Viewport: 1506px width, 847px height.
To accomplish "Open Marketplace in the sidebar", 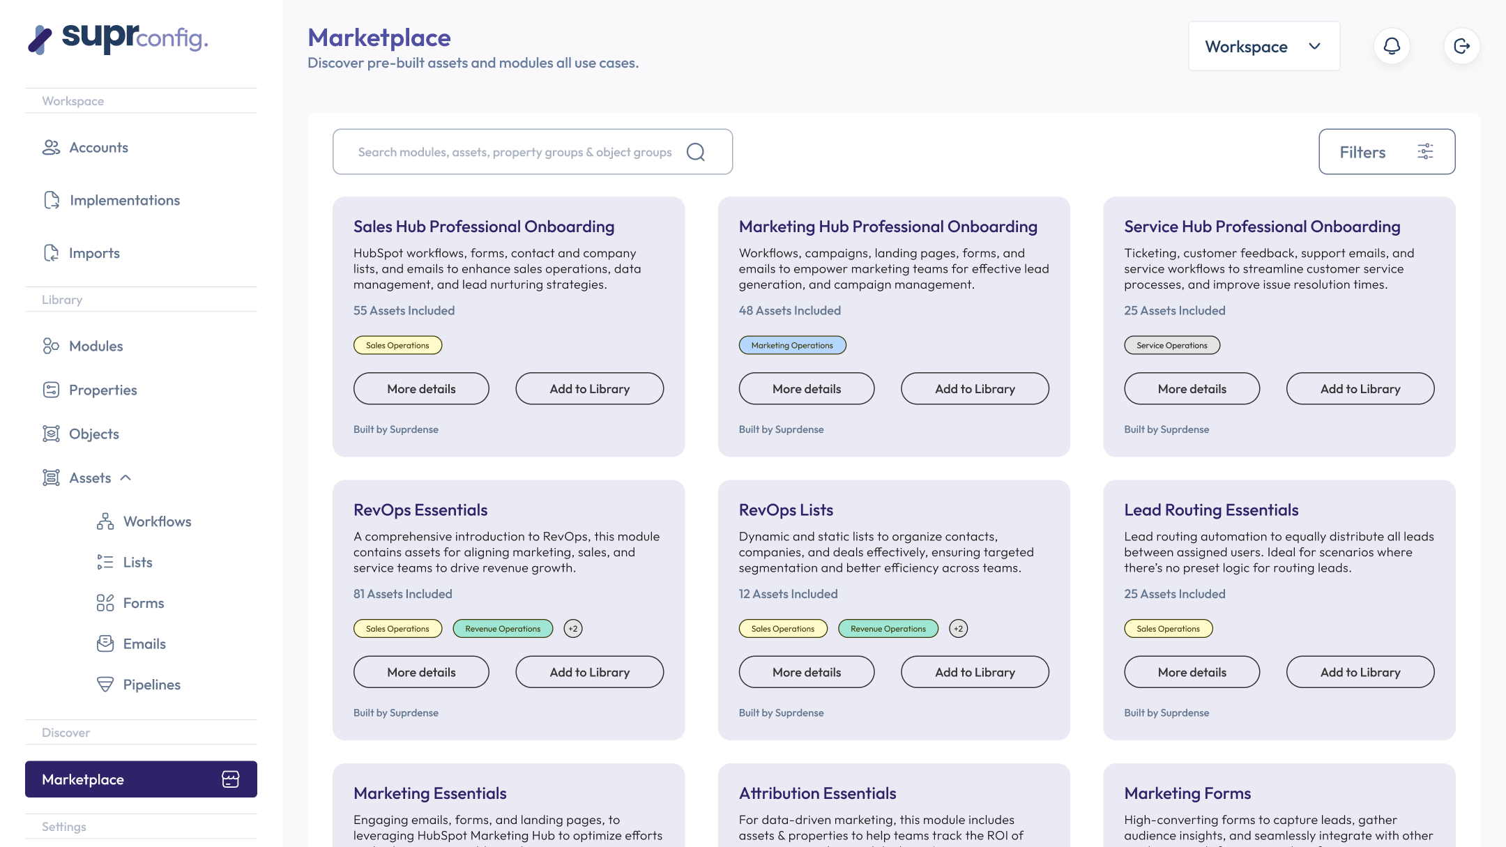I will (x=141, y=779).
